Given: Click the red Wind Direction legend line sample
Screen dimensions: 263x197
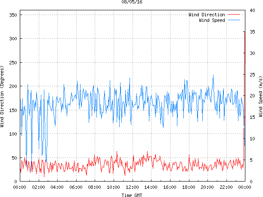Looking at the screenshot, I should (234, 15).
